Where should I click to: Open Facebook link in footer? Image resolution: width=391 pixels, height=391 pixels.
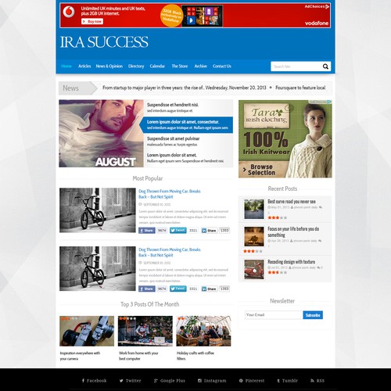click(x=94, y=381)
